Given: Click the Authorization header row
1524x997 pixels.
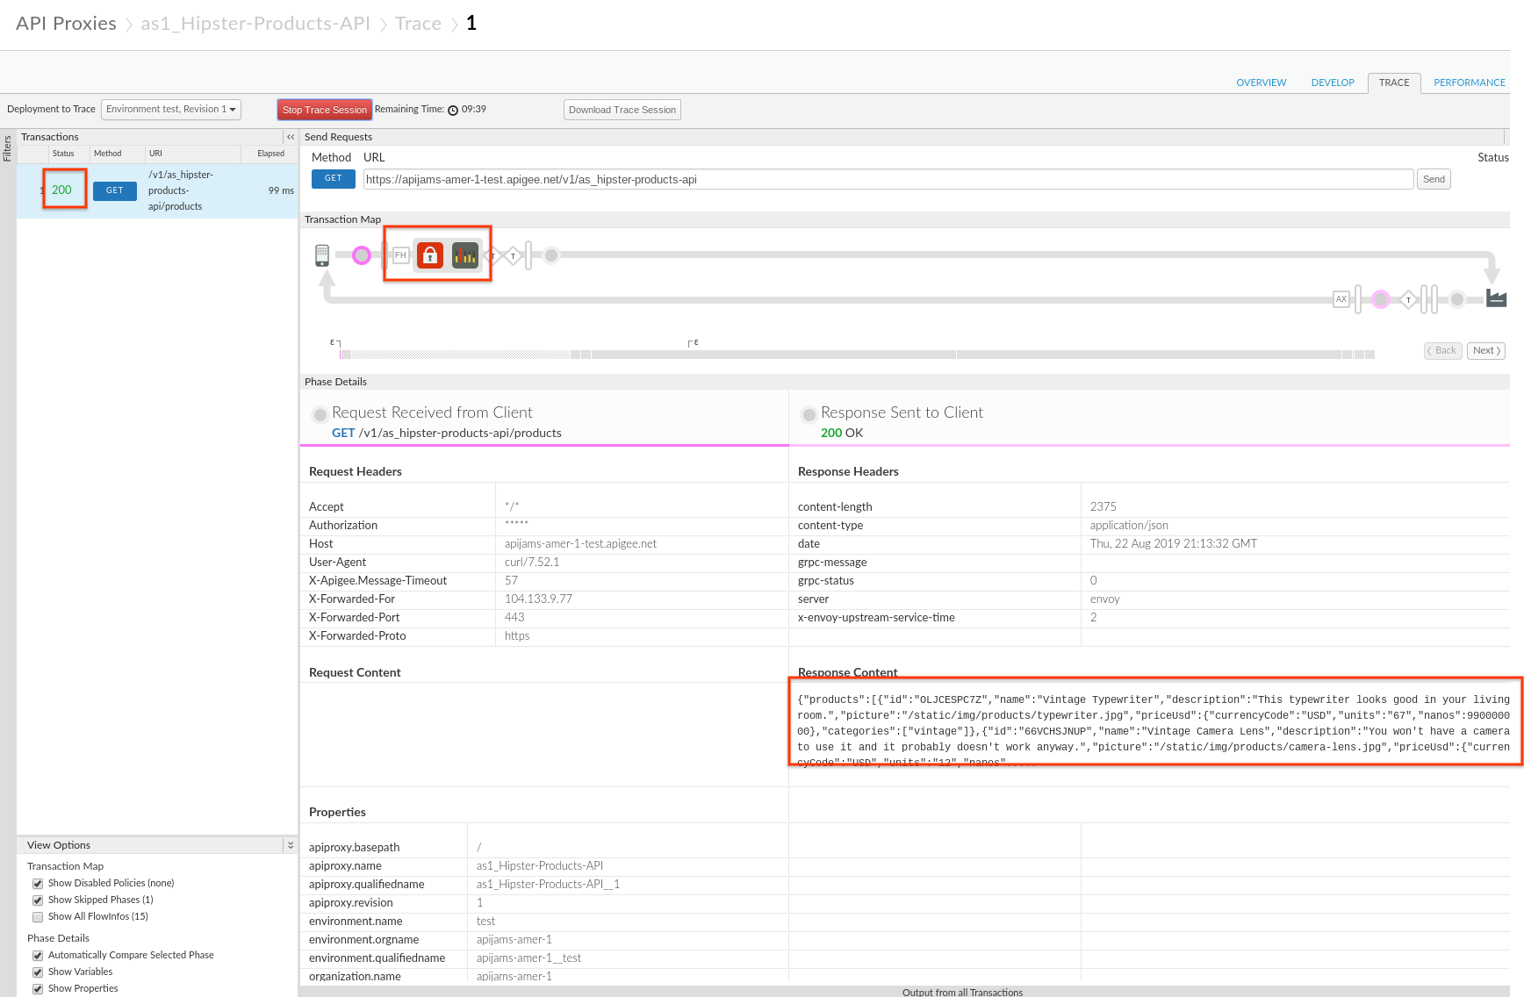Looking at the screenshot, I should pos(544,526).
